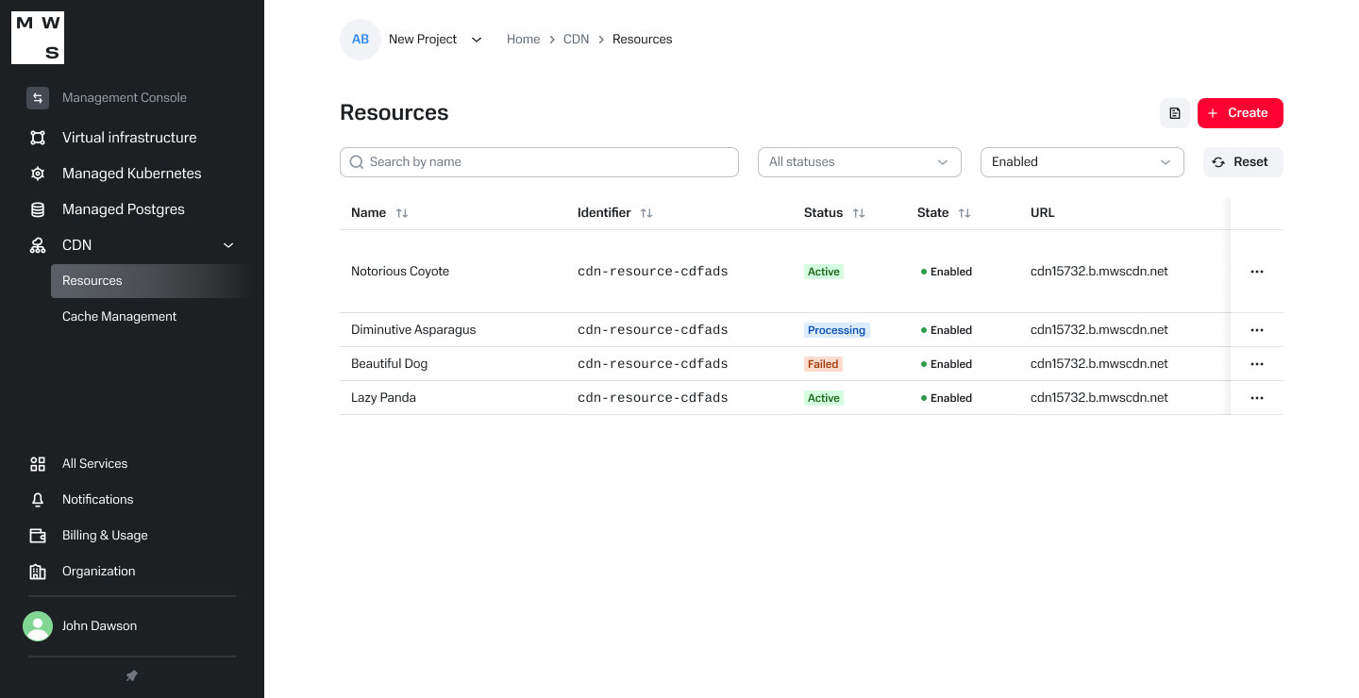Screen dimensions: 1359x698
Task: Sort the table by Identifier
Action: point(646,213)
